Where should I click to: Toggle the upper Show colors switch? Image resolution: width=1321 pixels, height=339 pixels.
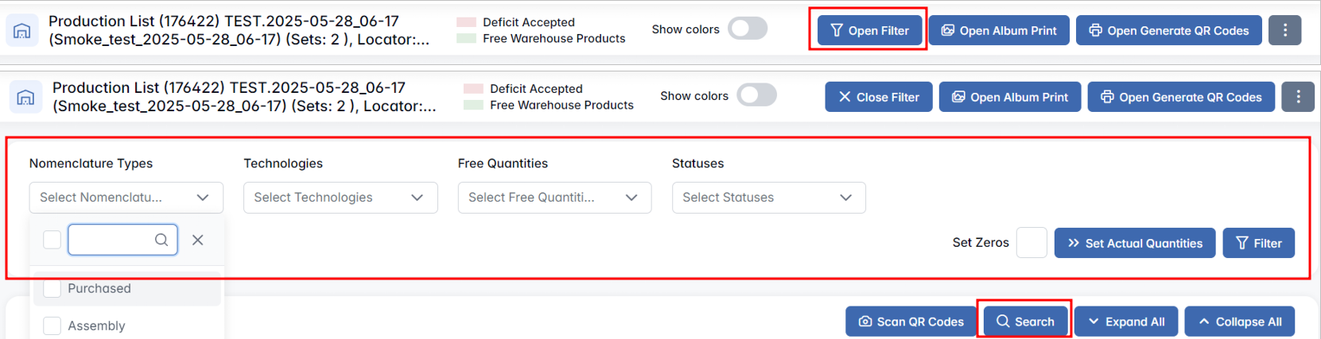point(748,29)
